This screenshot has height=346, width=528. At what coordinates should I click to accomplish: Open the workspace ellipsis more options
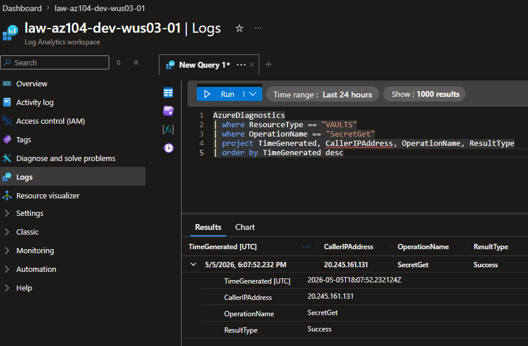point(258,28)
